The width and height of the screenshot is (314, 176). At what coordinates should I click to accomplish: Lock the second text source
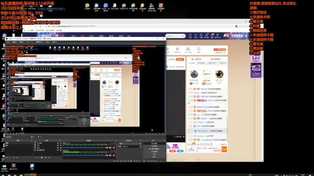61,145
